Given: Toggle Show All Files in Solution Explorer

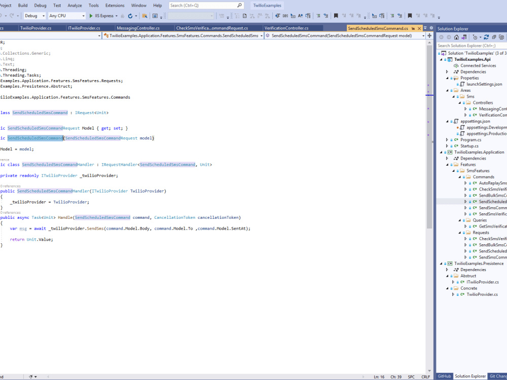Looking at the screenshot, I should tap(501, 37).
